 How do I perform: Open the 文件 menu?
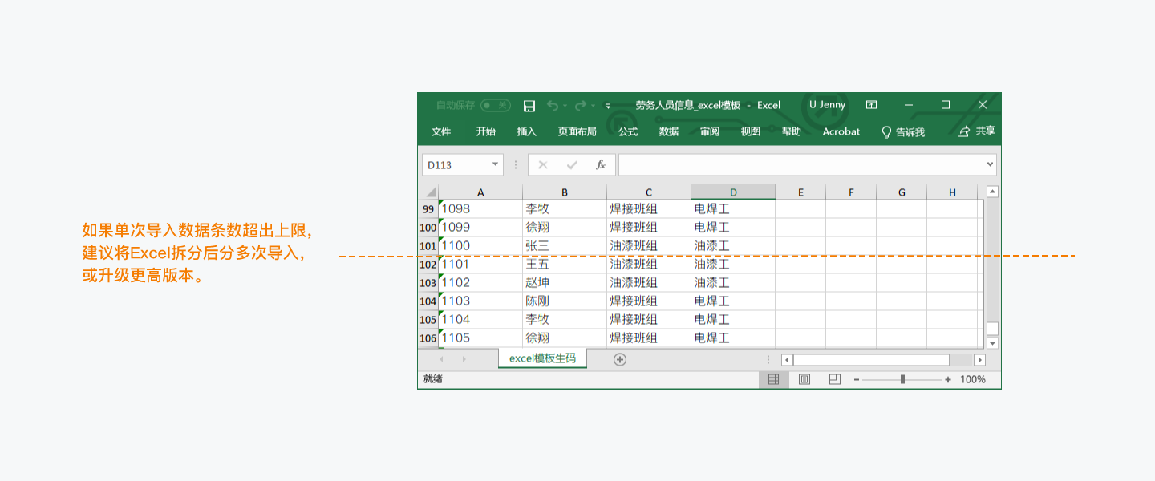(441, 131)
